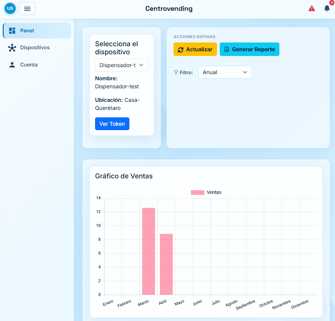Click the Centrovending title
This screenshot has height=321, width=335.
tap(169, 9)
